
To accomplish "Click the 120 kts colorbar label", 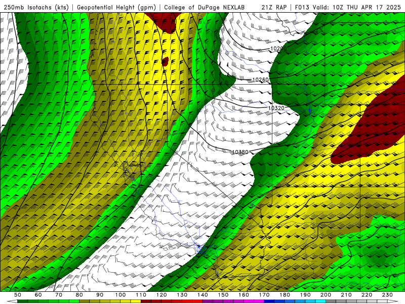I will coord(161,295).
